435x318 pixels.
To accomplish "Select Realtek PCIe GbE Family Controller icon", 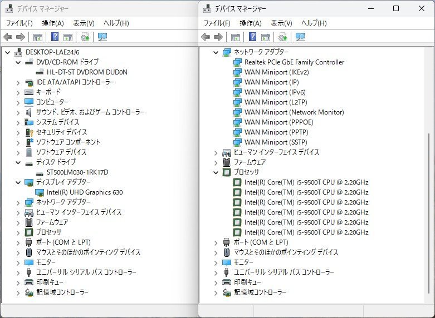I will 237,62.
